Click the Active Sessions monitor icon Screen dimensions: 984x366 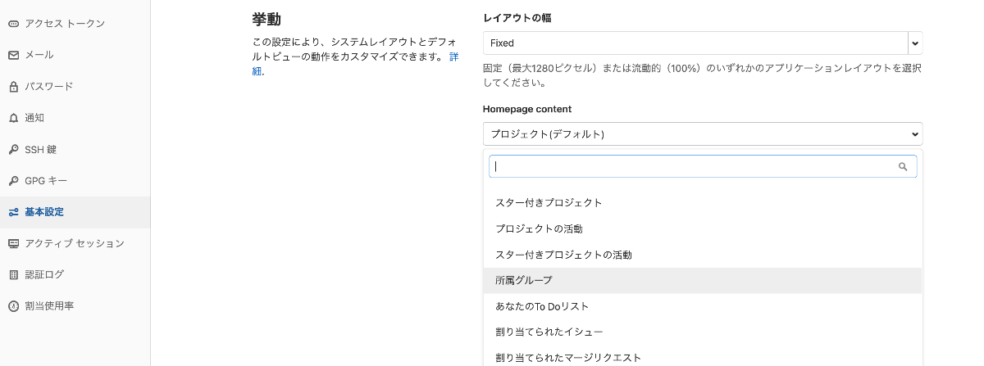tap(13, 243)
